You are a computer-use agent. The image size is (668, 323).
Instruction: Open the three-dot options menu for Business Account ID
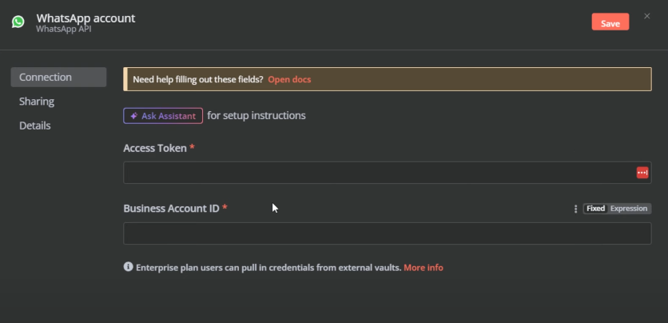click(x=575, y=209)
